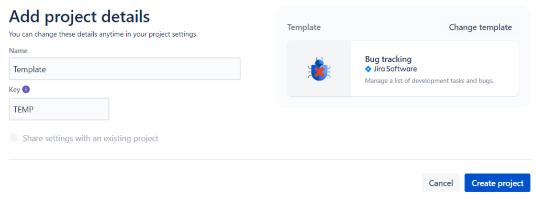Click the Key field label
Screen dimensions: 536x199
(14, 90)
